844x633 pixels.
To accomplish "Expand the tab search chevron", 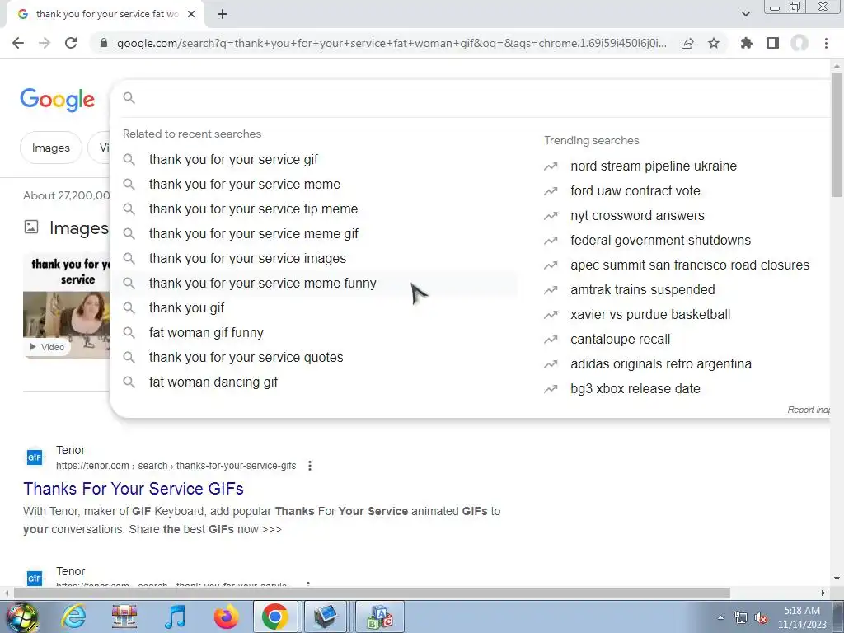I will coord(745,14).
